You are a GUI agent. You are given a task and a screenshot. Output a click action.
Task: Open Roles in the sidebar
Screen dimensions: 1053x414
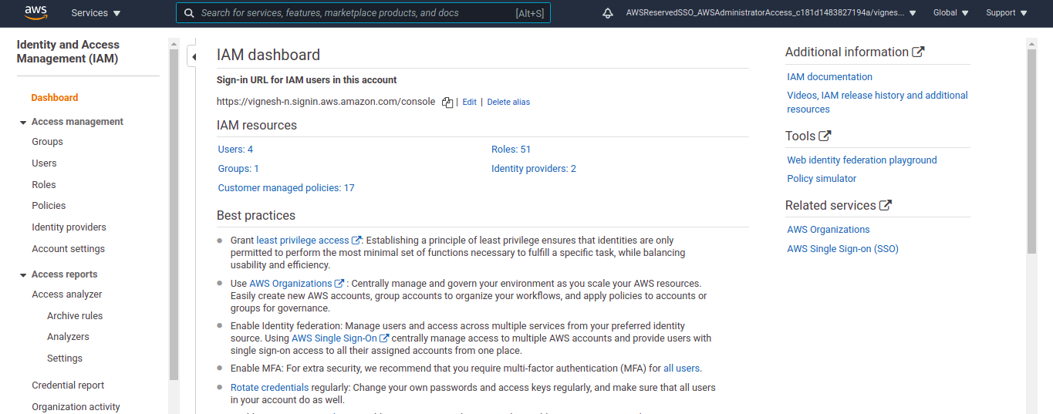pos(44,185)
